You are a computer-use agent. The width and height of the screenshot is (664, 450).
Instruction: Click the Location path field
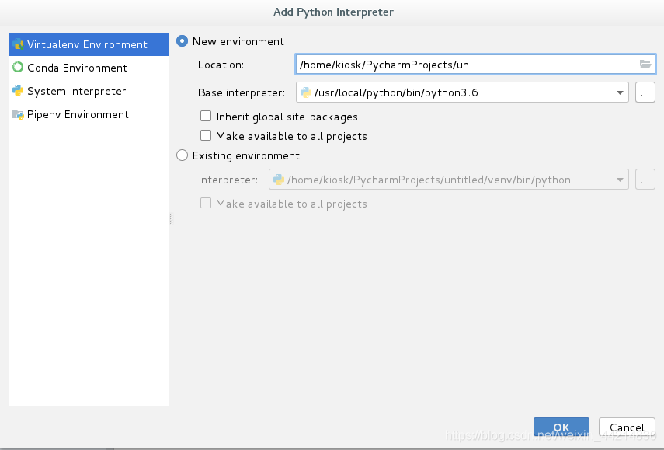click(475, 65)
